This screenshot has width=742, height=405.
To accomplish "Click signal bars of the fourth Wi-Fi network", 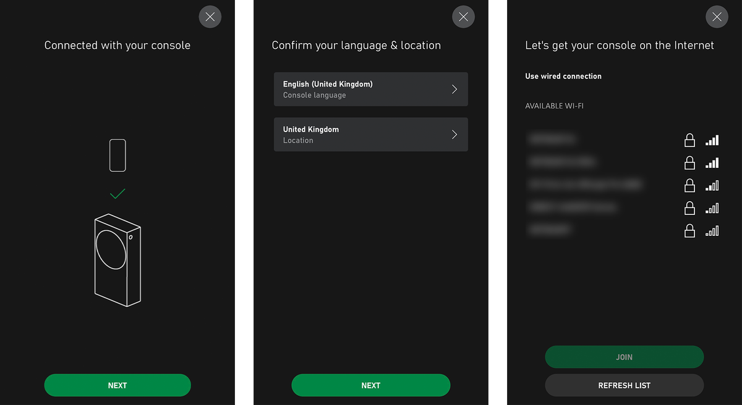I will (x=712, y=209).
